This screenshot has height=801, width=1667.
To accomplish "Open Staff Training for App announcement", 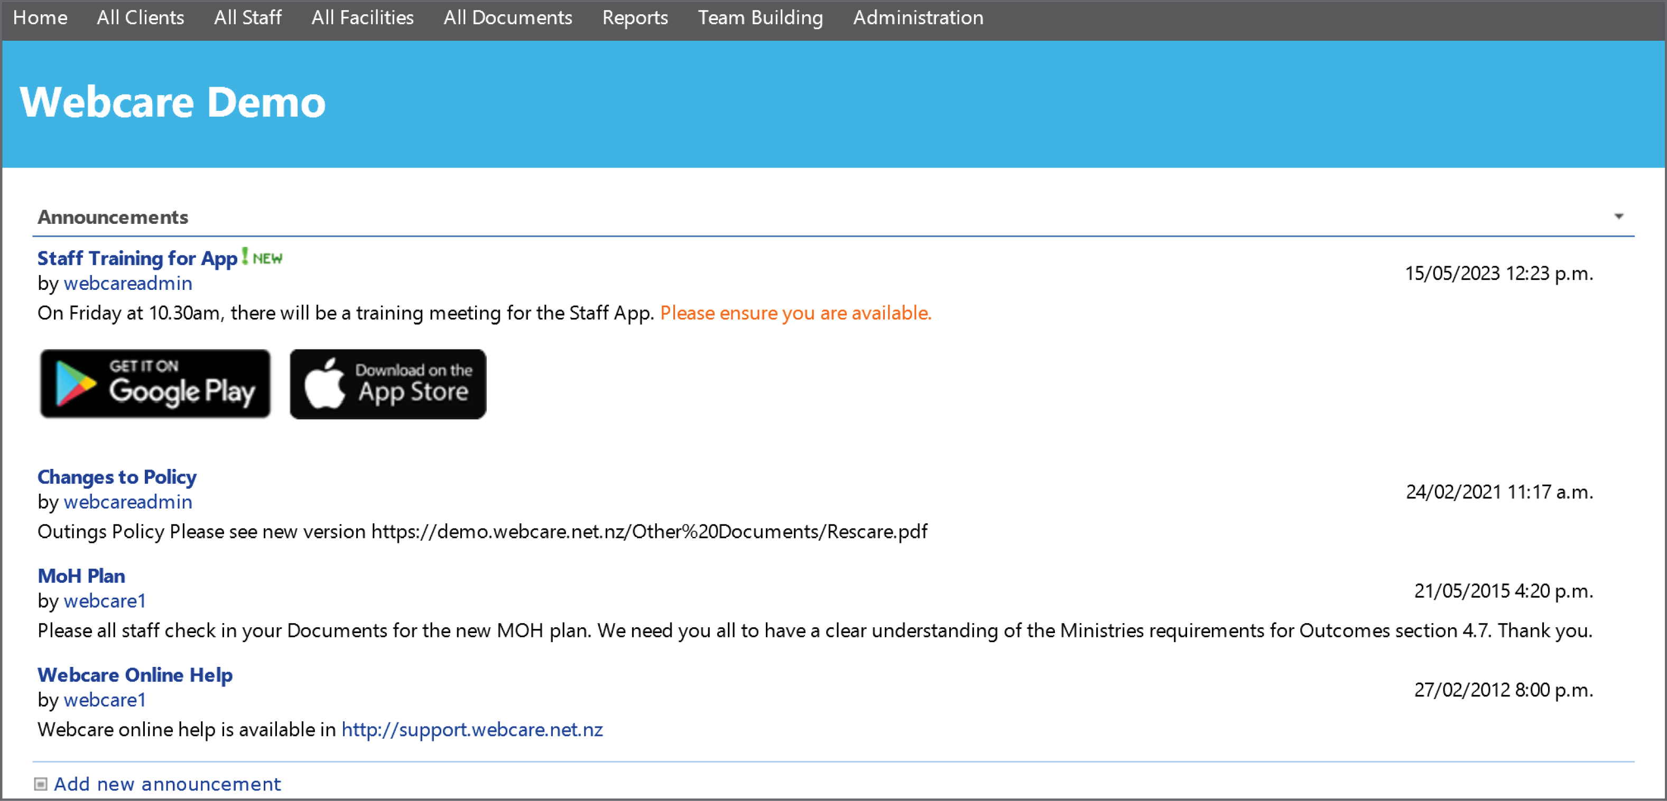I will tap(137, 258).
